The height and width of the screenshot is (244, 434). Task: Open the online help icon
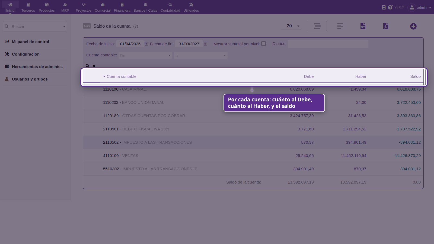click(x=390, y=7)
